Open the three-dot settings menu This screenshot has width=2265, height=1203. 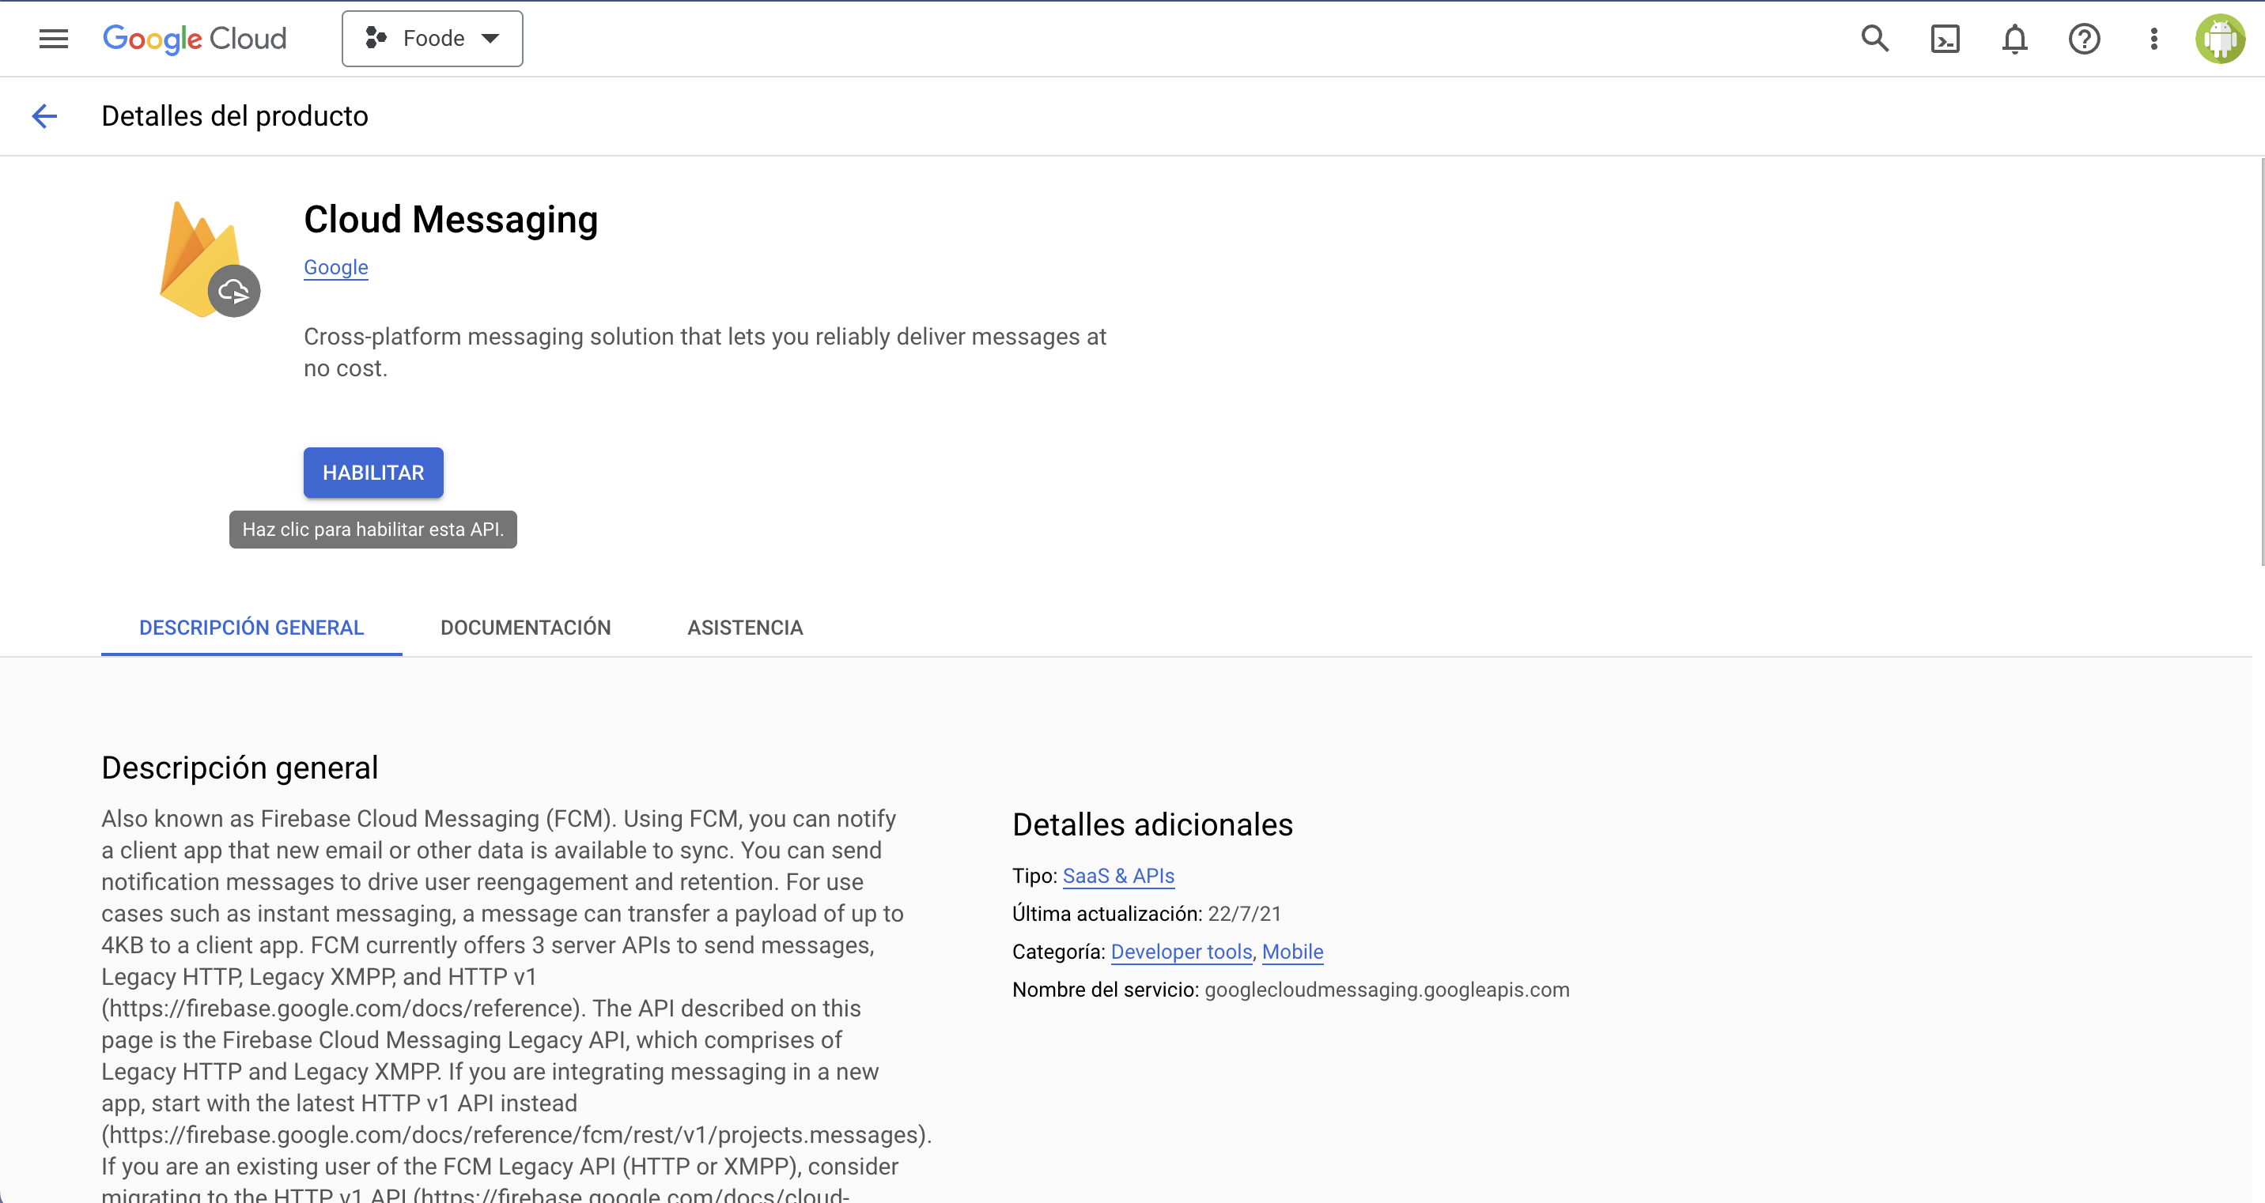tap(2153, 39)
